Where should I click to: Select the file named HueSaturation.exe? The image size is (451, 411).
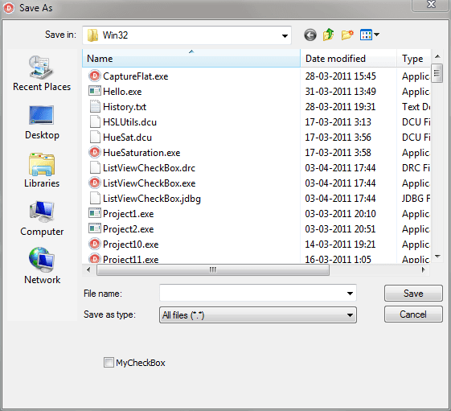[x=141, y=153]
